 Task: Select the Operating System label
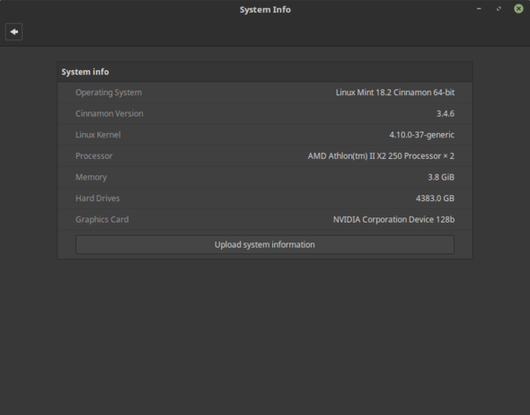109,93
